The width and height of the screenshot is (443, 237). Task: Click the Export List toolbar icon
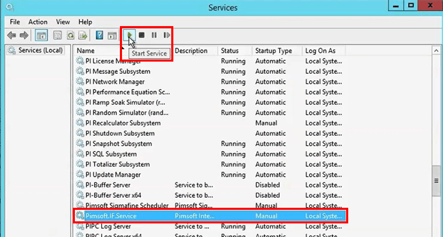click(x=83, y=35)
